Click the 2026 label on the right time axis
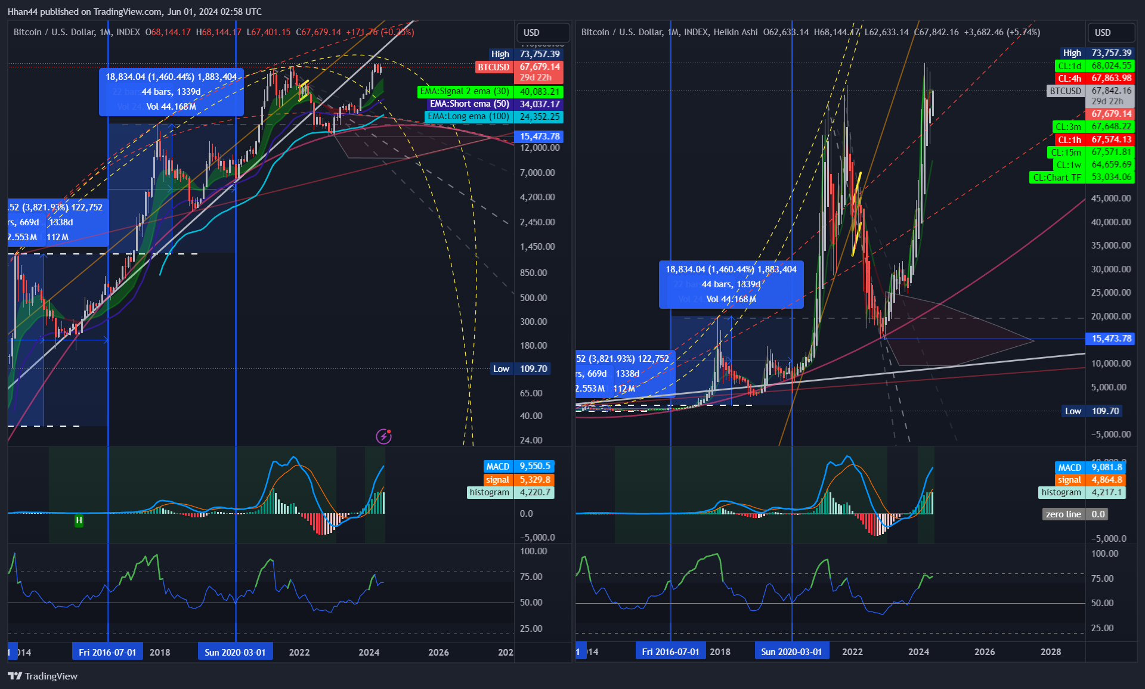This screenshot has width=1145, height=689. [x=985, y=651]
